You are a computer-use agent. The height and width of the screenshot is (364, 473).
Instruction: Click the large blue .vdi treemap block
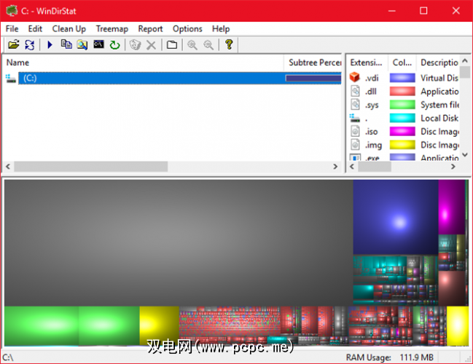coord(396,217)
